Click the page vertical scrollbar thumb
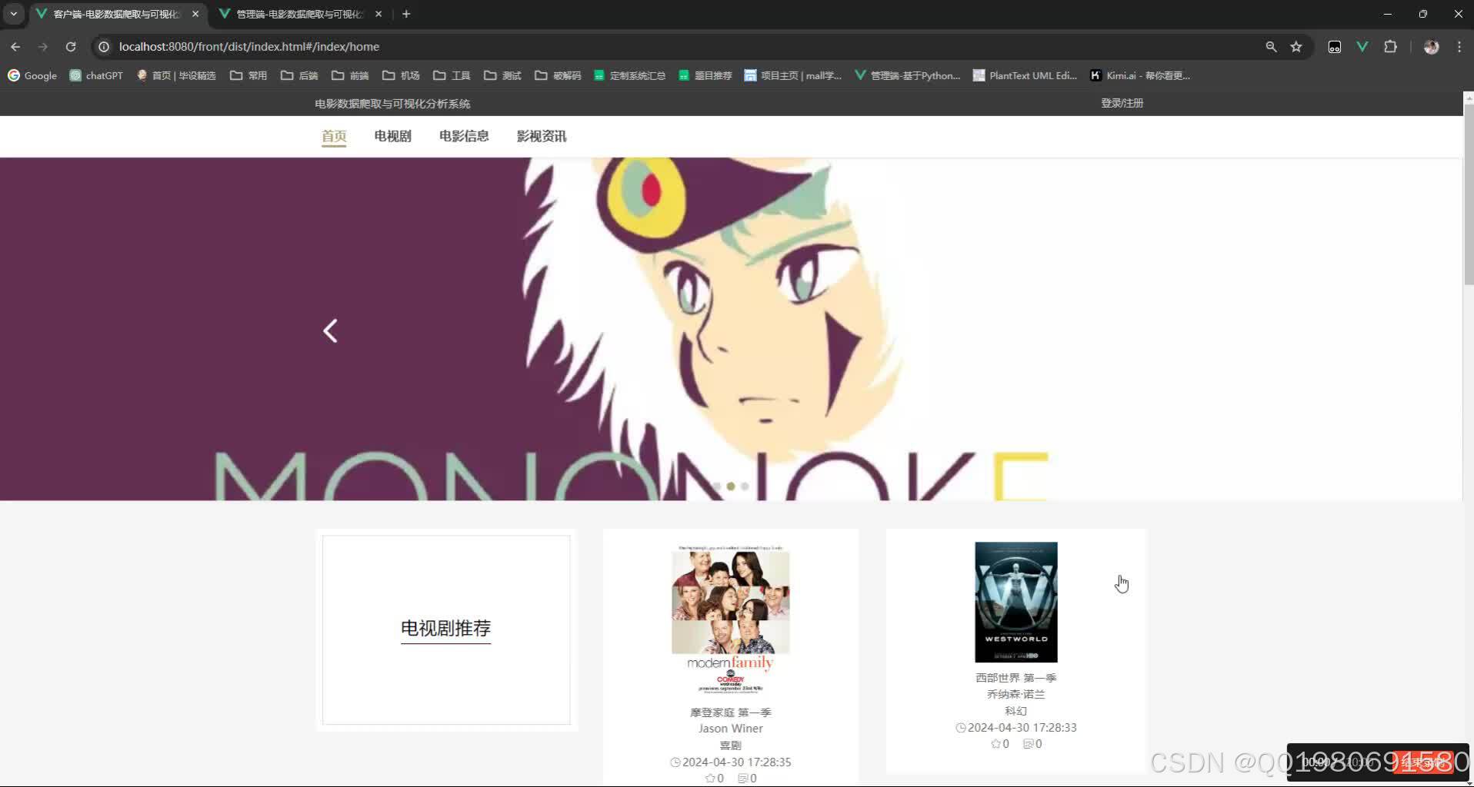The width and height of the screenshot is (1474, 787). [1468, 194]
